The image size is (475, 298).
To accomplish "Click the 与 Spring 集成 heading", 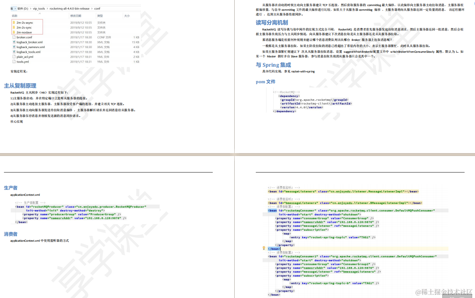I will coord(273,65).
